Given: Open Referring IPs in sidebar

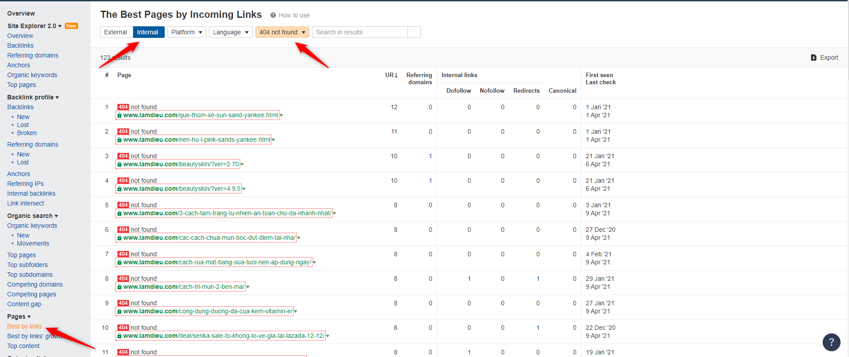Looking at the screenshot, I should pos(25,184).
